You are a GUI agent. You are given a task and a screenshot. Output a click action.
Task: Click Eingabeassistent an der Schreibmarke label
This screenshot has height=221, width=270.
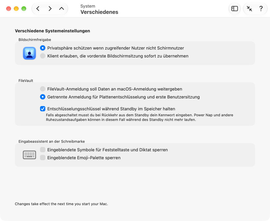click(52, 141)
